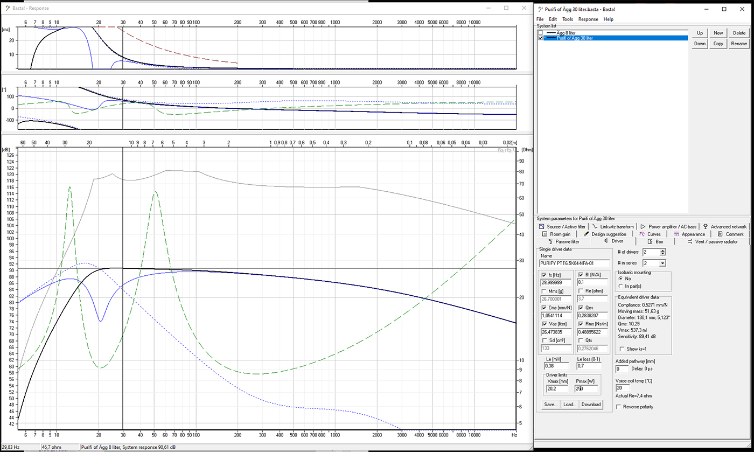Image resolution: width=754 pixels, height=452 pixels.
Task: Click the # of drivers spinner arrows
Action: point(662,252)
